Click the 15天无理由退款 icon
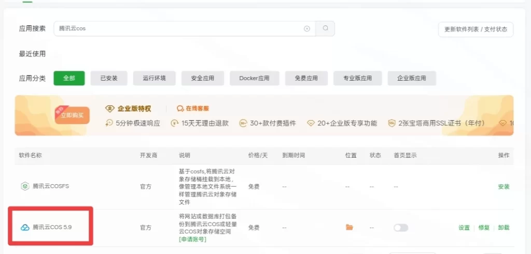Image resolution: width=531 pixels, height=254 pixels. [x=175, y=123]
